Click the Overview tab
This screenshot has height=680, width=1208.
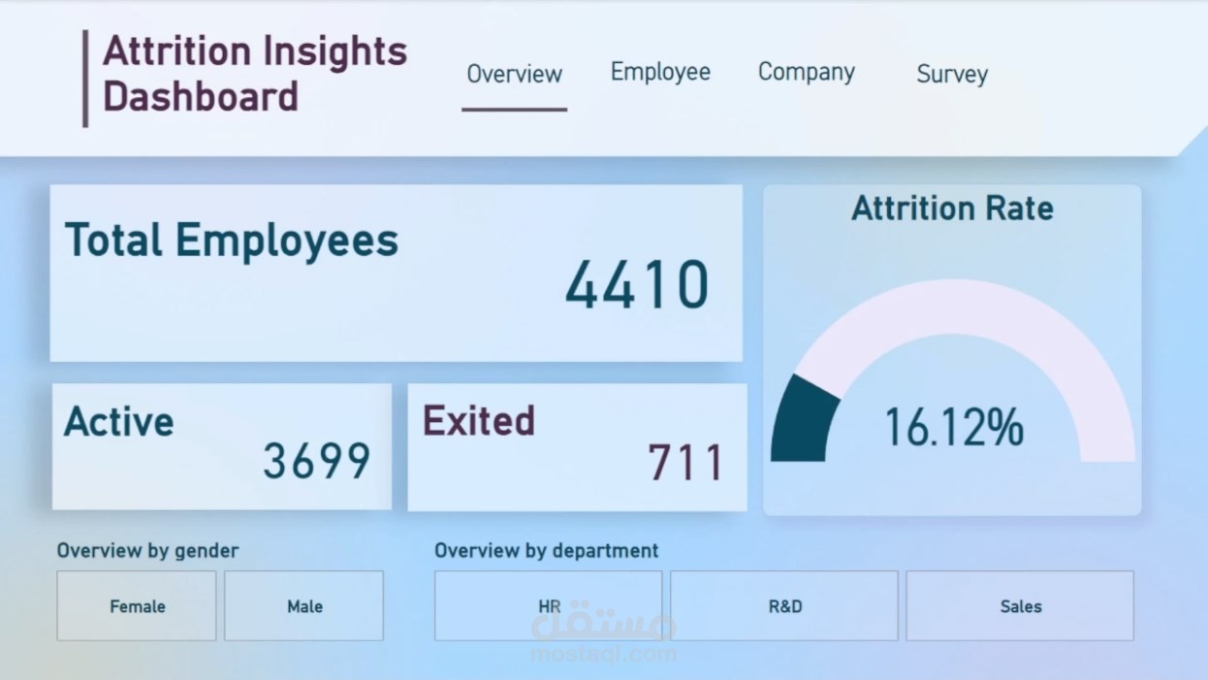click(x=515, y=75)
